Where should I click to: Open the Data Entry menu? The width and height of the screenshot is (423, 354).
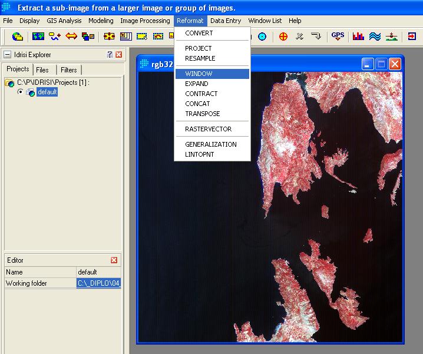coord(226,21)
